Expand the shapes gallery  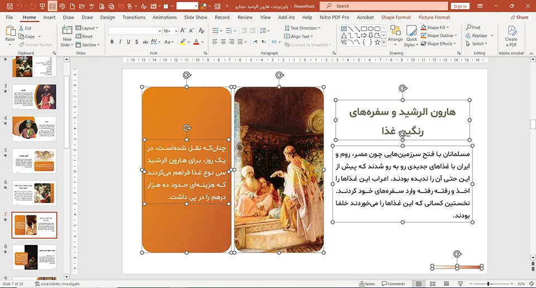pos(384,42)
